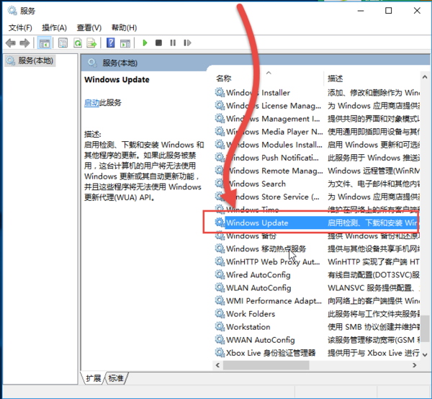
Task: Click the Refresh toolbar icon
Action: click(78, 43)
